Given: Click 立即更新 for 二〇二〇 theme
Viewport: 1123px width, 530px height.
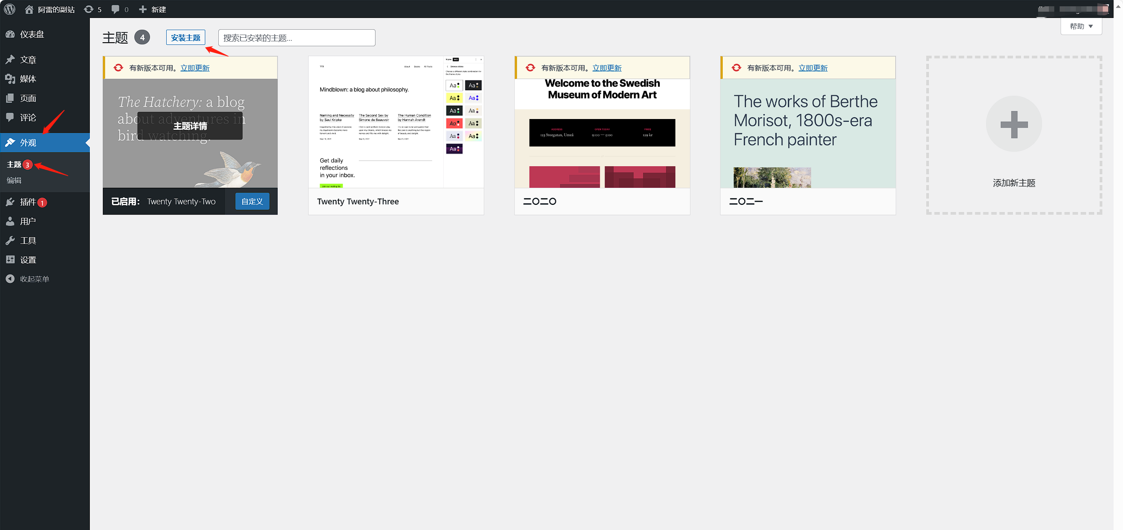Looking at the screenshot, I should click(607, 68).
